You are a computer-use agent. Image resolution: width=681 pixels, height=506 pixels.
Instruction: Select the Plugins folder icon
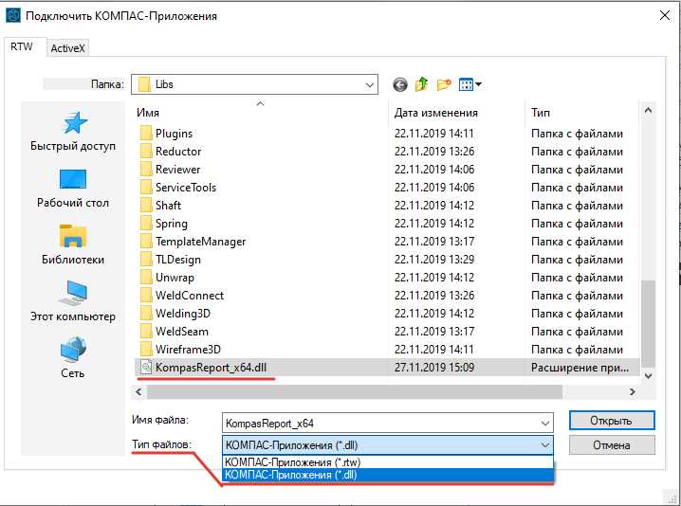click(146, 134)
